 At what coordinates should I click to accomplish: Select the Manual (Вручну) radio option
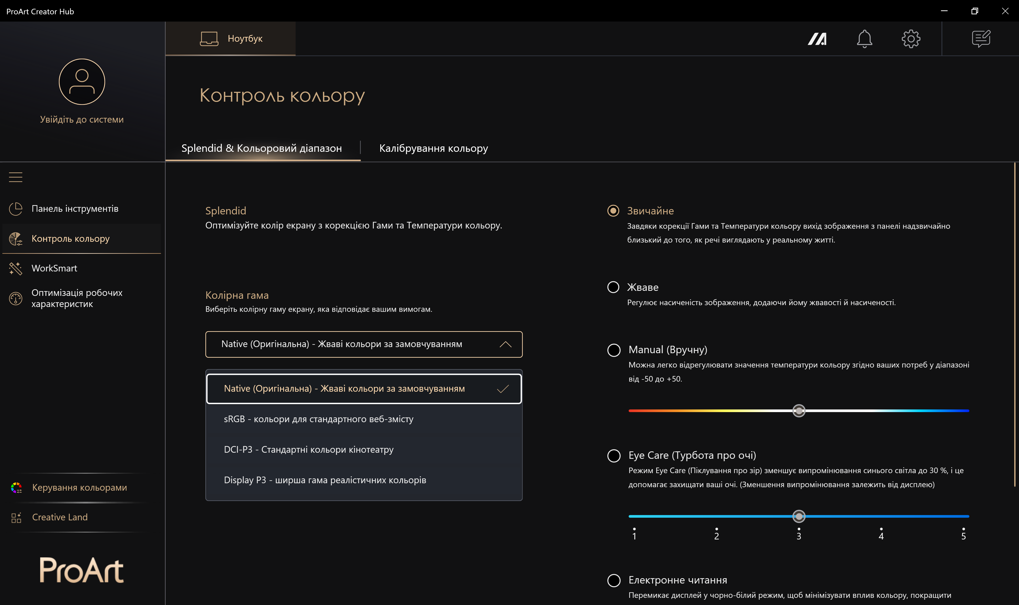[614, 350]
